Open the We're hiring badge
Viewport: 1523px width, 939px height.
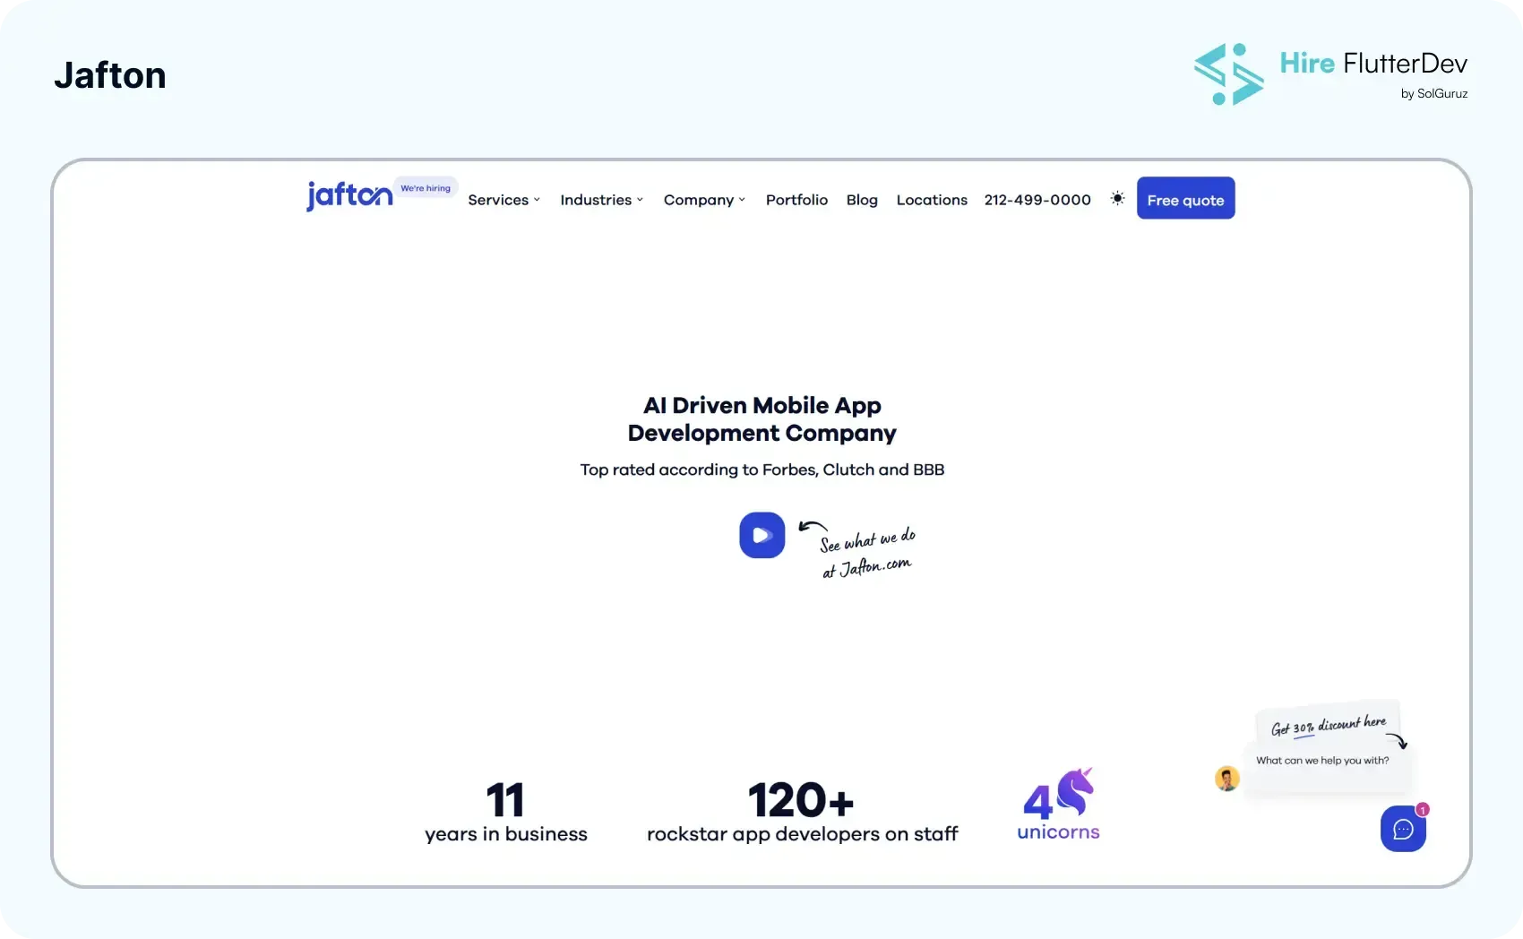[426, 187]
